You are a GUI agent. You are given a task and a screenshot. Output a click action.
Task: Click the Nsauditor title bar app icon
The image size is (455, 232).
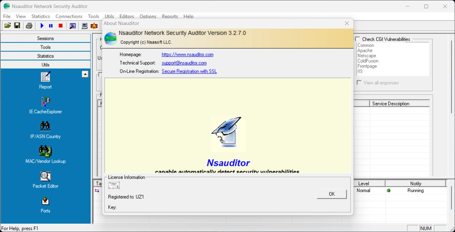pos(7,6)
